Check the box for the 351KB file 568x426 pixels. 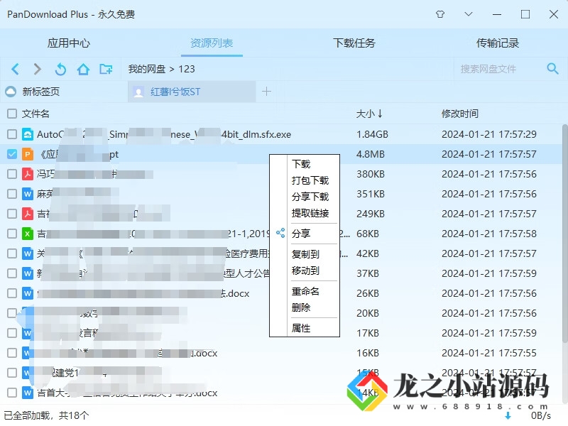(12, 194)
